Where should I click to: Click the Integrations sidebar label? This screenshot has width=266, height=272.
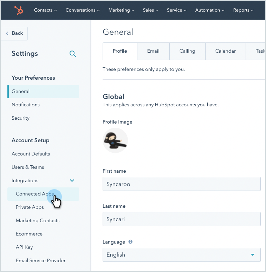pos(25,181)
